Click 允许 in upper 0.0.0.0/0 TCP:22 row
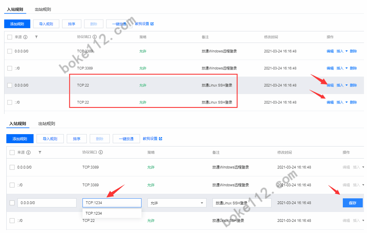The image size is (367, 233). (143, 85)
